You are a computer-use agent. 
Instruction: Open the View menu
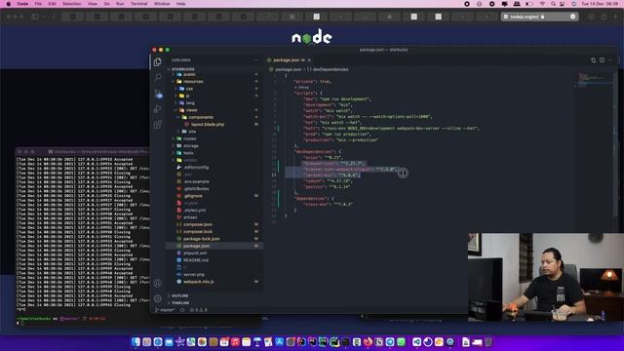(93, 4)
